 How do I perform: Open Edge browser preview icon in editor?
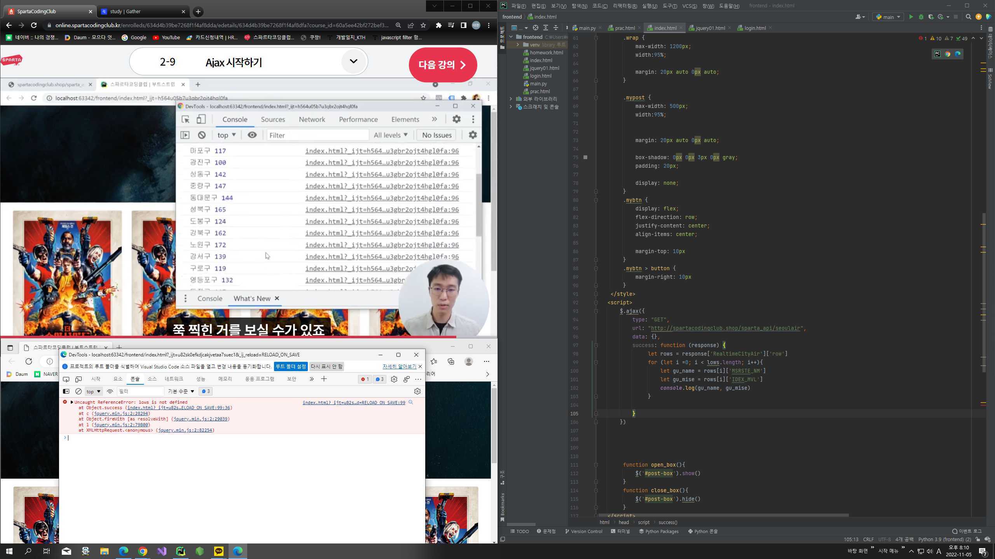[958, 54]
